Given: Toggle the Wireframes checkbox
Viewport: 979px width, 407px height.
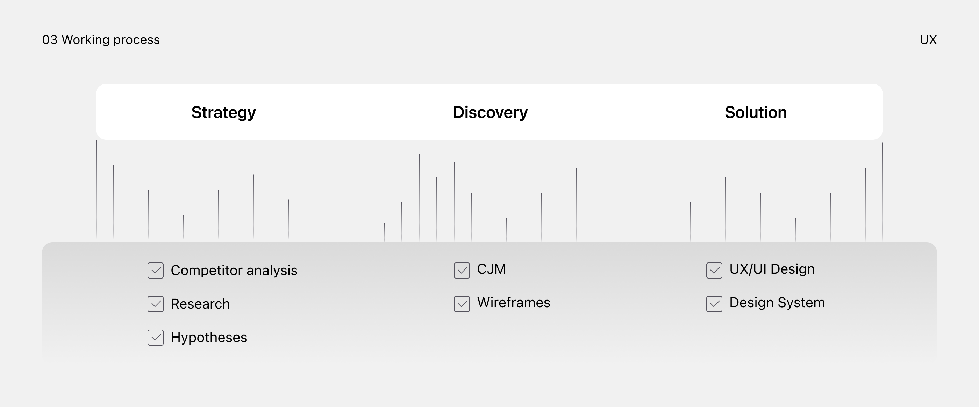Looking at the screenshot, I should 462,304.
